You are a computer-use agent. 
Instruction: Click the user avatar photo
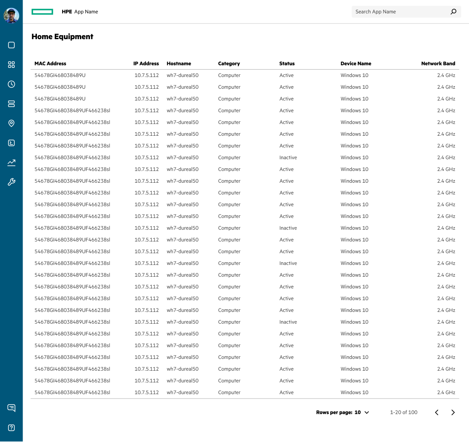pyautogui.click(x=11, y=16)
